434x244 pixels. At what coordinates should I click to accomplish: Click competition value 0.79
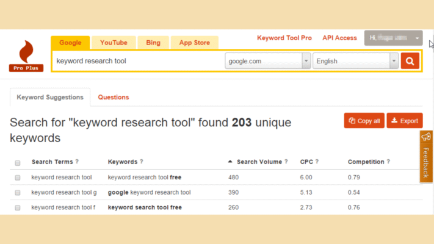pos(354,178)
